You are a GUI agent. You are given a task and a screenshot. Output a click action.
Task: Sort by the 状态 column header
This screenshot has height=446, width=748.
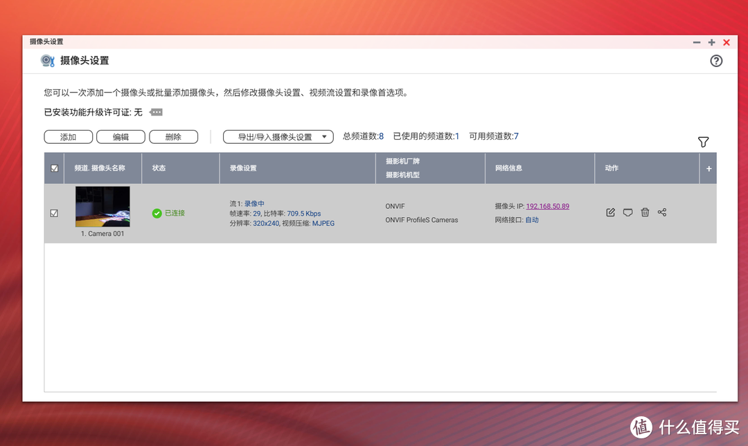[x=158, y=168]
